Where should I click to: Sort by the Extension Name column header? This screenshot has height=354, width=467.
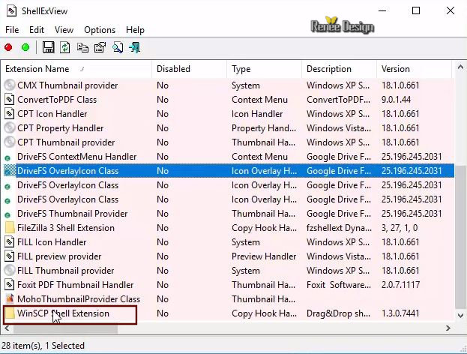point(76,69)
